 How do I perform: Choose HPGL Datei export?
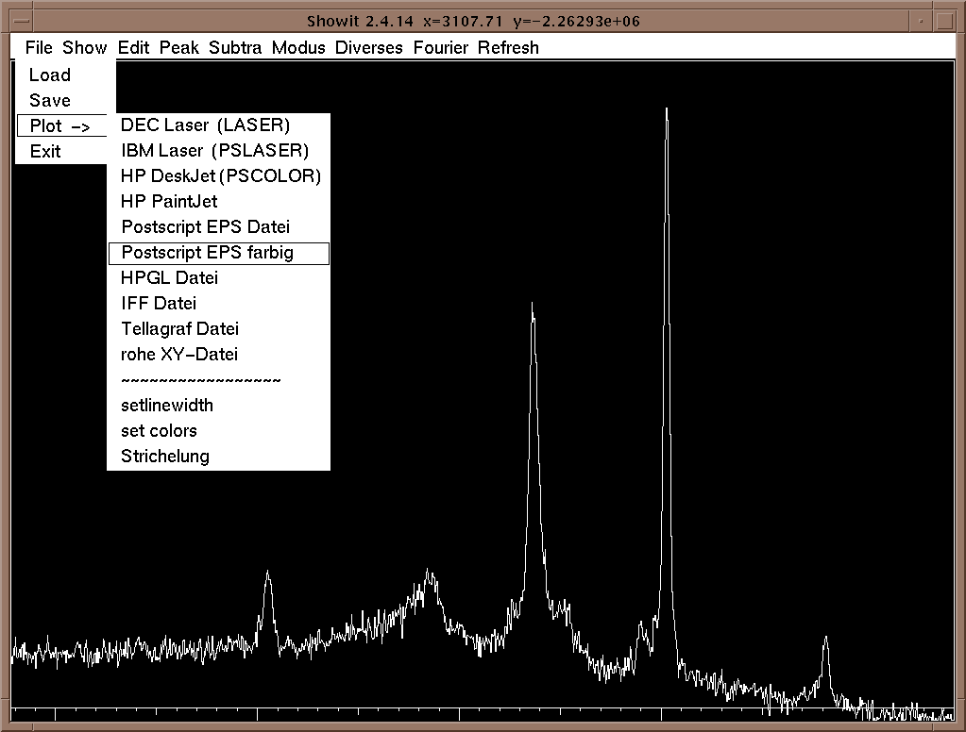(x=170, y=278)
